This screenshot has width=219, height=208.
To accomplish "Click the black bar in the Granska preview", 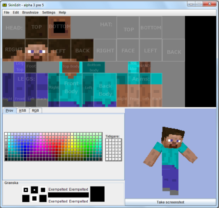I will pyautogui.click(x=68, y=195).
